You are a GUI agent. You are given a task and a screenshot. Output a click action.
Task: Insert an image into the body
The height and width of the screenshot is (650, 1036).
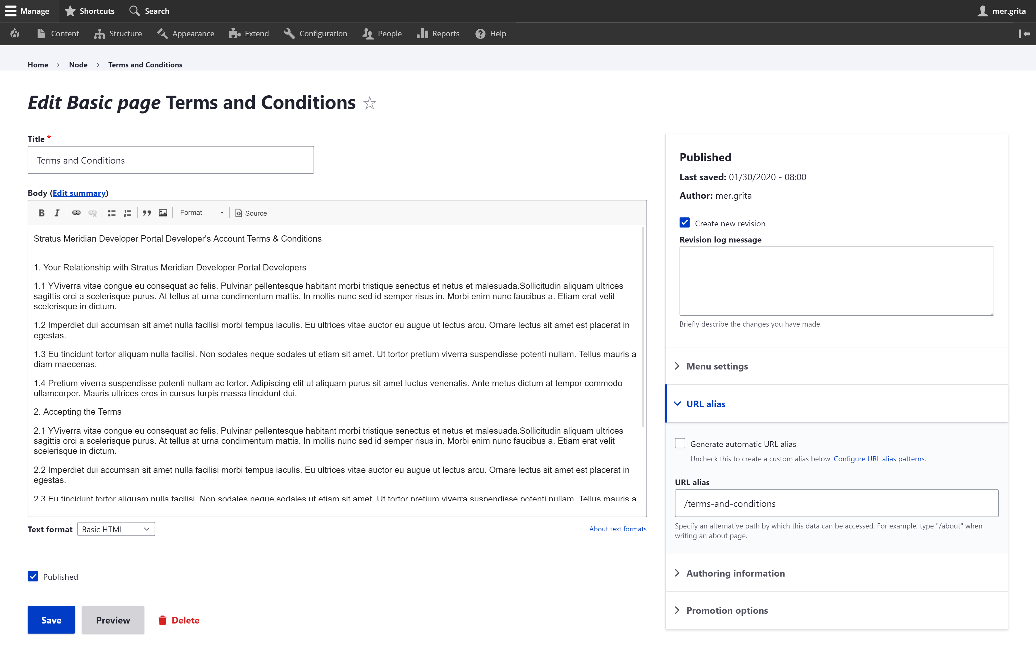[x=162, y=212]
